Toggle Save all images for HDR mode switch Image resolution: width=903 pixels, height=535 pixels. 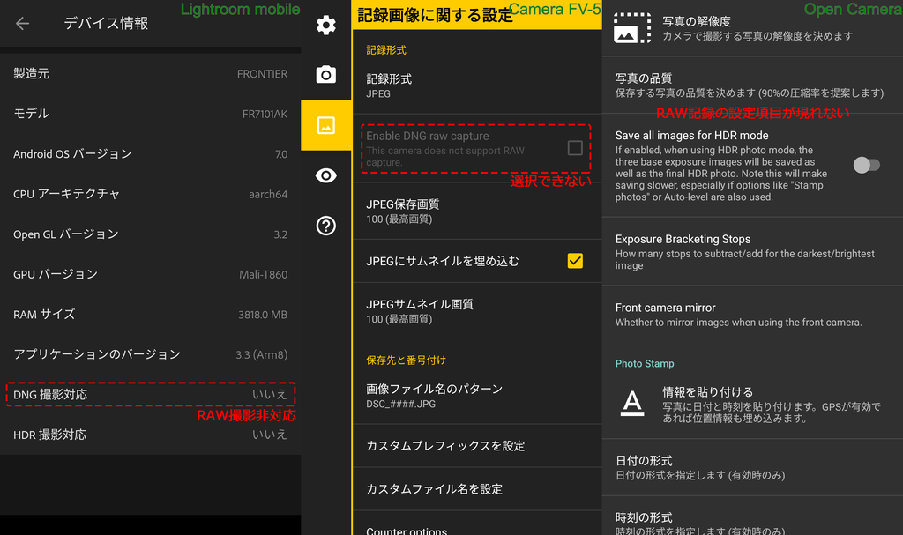coord(867,166)
